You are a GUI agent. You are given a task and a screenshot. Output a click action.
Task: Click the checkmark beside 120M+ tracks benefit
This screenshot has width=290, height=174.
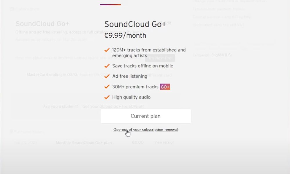[x=107, y=50]
